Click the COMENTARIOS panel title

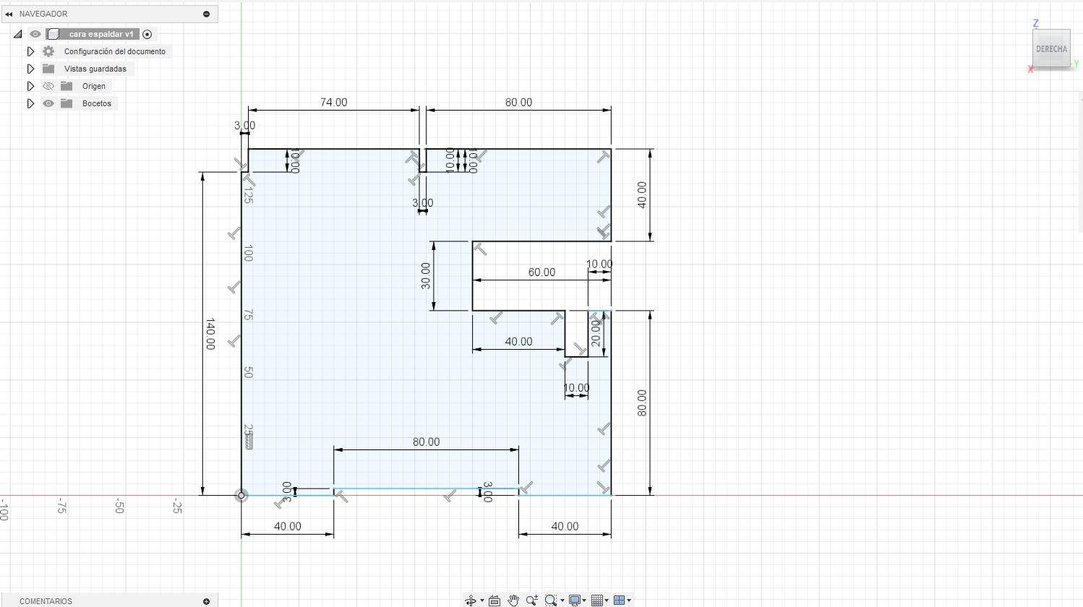46,601
